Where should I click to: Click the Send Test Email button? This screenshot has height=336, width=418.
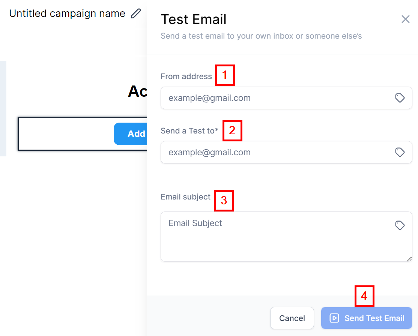366,318
